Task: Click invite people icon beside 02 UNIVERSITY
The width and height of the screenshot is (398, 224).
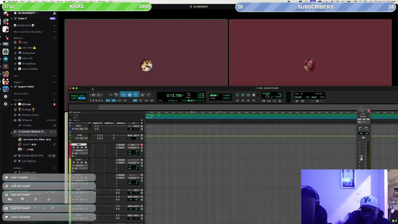Action: click(54, 13)
